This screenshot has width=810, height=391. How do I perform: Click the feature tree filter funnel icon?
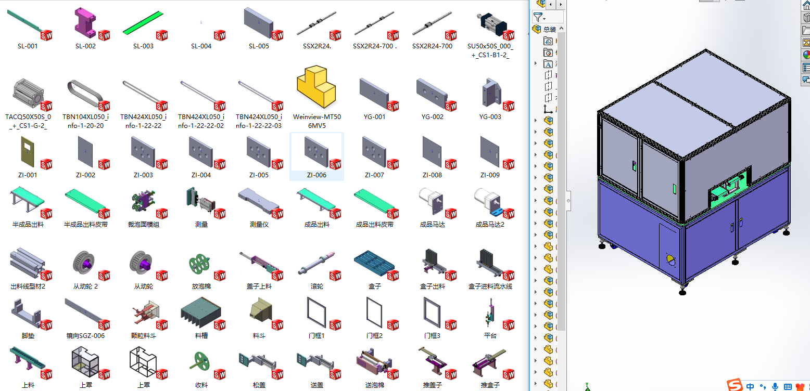click(538, 17)
